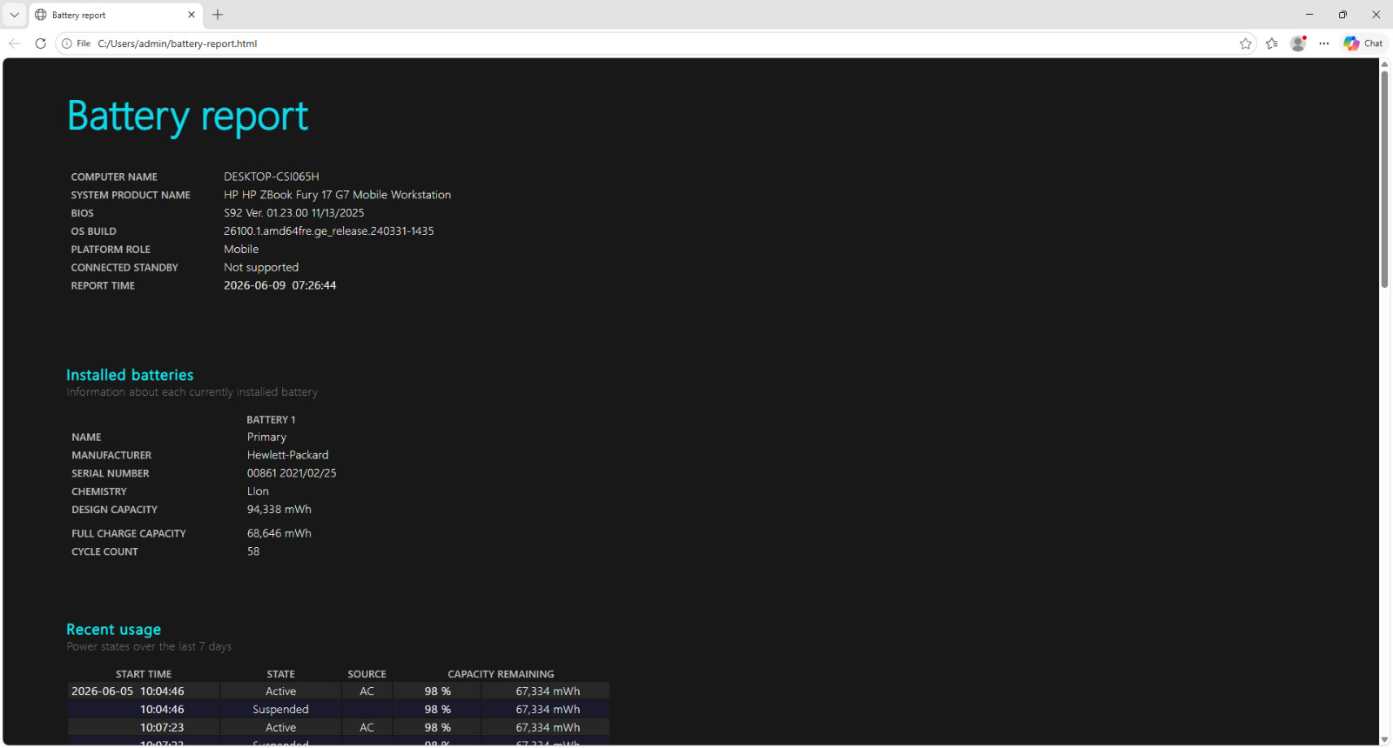Open a new tab with plus button

coord(218,15)
